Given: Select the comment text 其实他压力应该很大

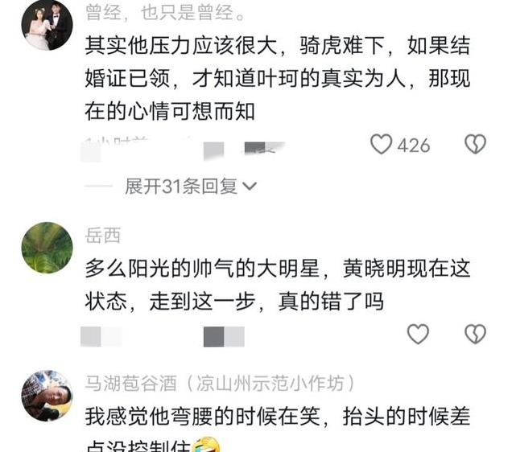Looking at the screenshot, I should click(181, 45).
